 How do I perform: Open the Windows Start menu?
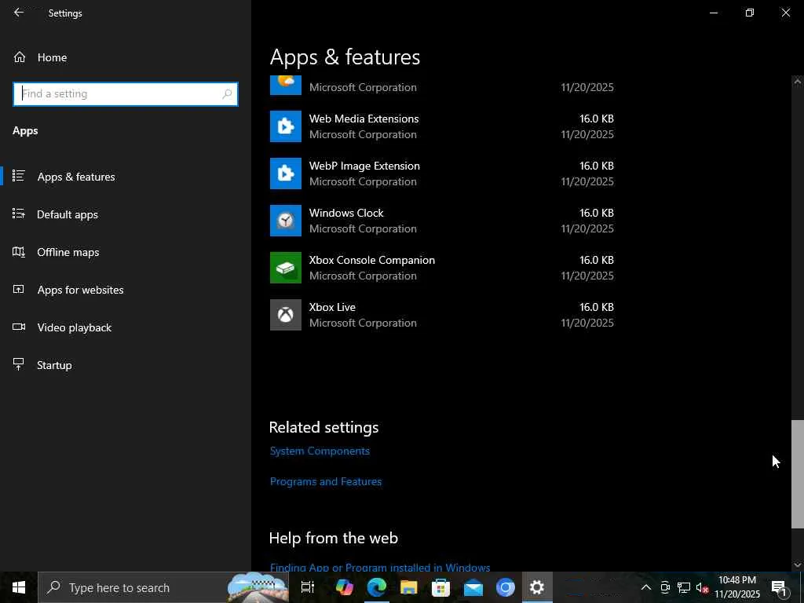(x=19, y=587)
